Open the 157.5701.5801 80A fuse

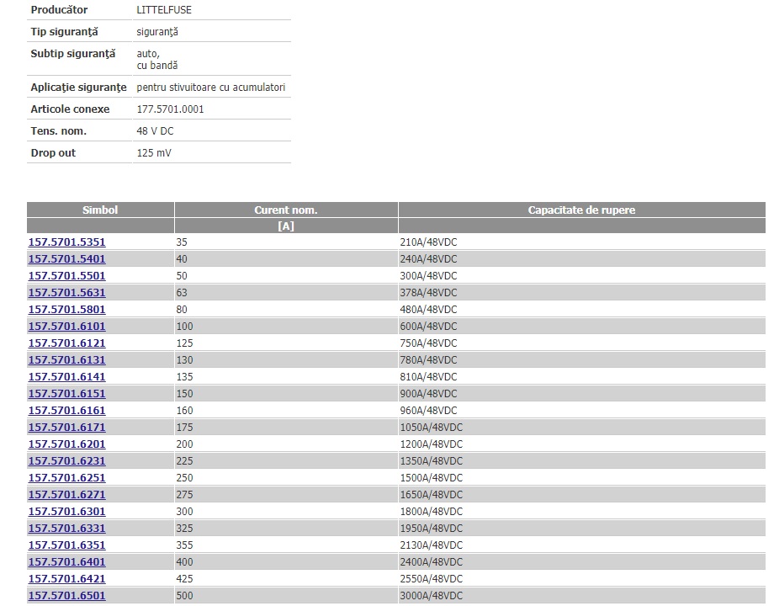[x=67, y=310]
